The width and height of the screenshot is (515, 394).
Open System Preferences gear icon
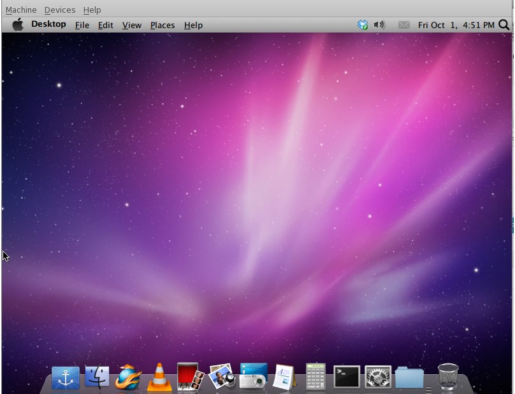tap(378, 377)
